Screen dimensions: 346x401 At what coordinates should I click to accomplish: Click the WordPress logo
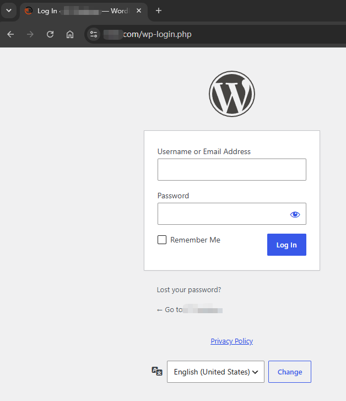tap(232, 94)
